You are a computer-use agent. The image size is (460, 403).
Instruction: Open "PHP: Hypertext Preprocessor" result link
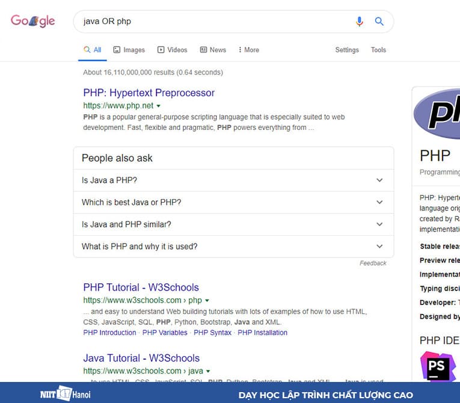point(149,93)
